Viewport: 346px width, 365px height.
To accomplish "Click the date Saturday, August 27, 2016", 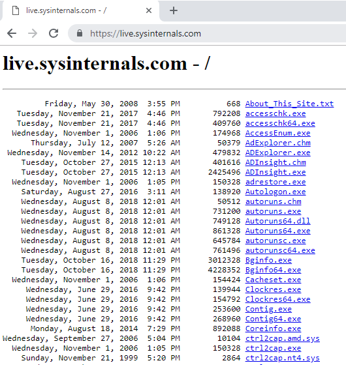I will point(80,192).
